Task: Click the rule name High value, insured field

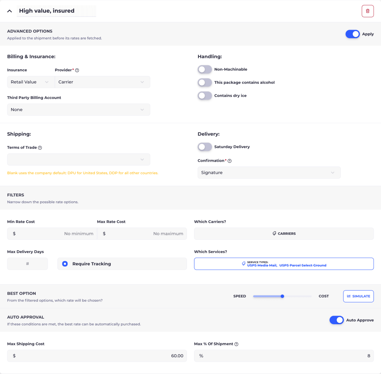Action: pyautogui.click(x=56, y=11)
